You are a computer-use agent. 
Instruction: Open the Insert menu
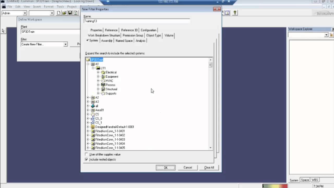(37, 7)
